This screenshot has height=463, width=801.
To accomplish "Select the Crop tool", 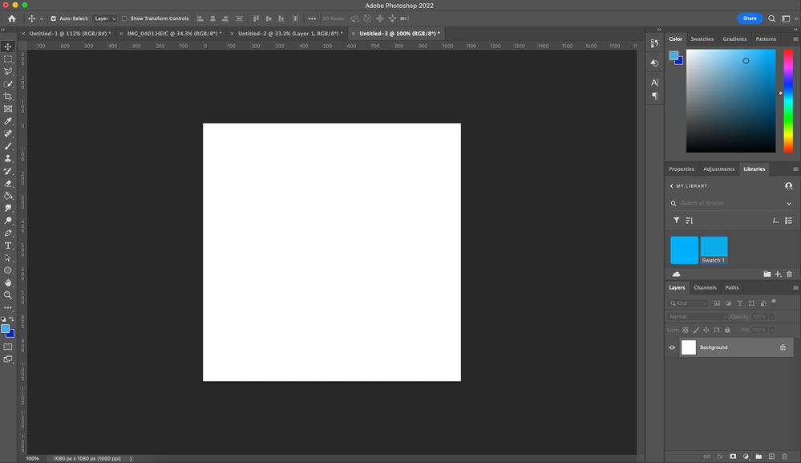I will pyautogui.click(x=9, y=95).
